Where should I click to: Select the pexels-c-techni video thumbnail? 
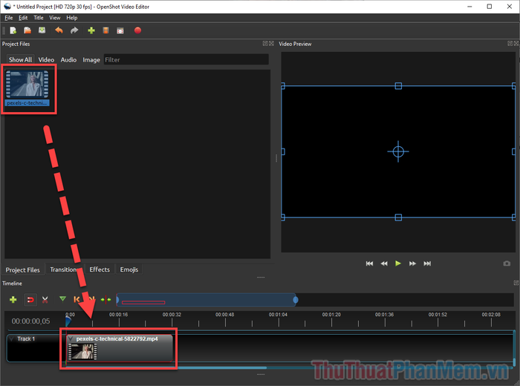click(27, 88)
